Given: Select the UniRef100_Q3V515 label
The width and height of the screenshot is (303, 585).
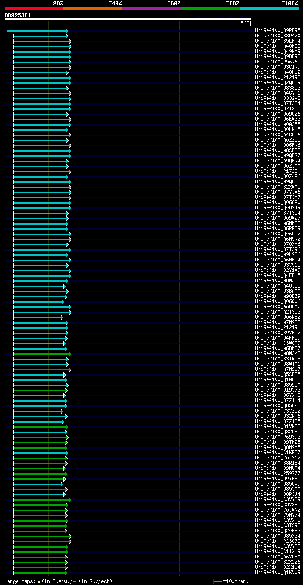Looking at the screenshot, I should 277,265.
